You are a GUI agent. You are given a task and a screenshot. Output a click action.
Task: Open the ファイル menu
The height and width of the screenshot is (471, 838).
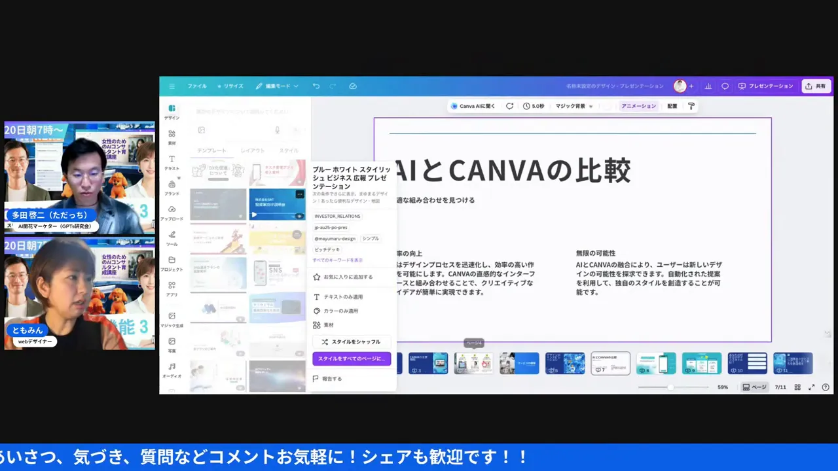point(196,86)
